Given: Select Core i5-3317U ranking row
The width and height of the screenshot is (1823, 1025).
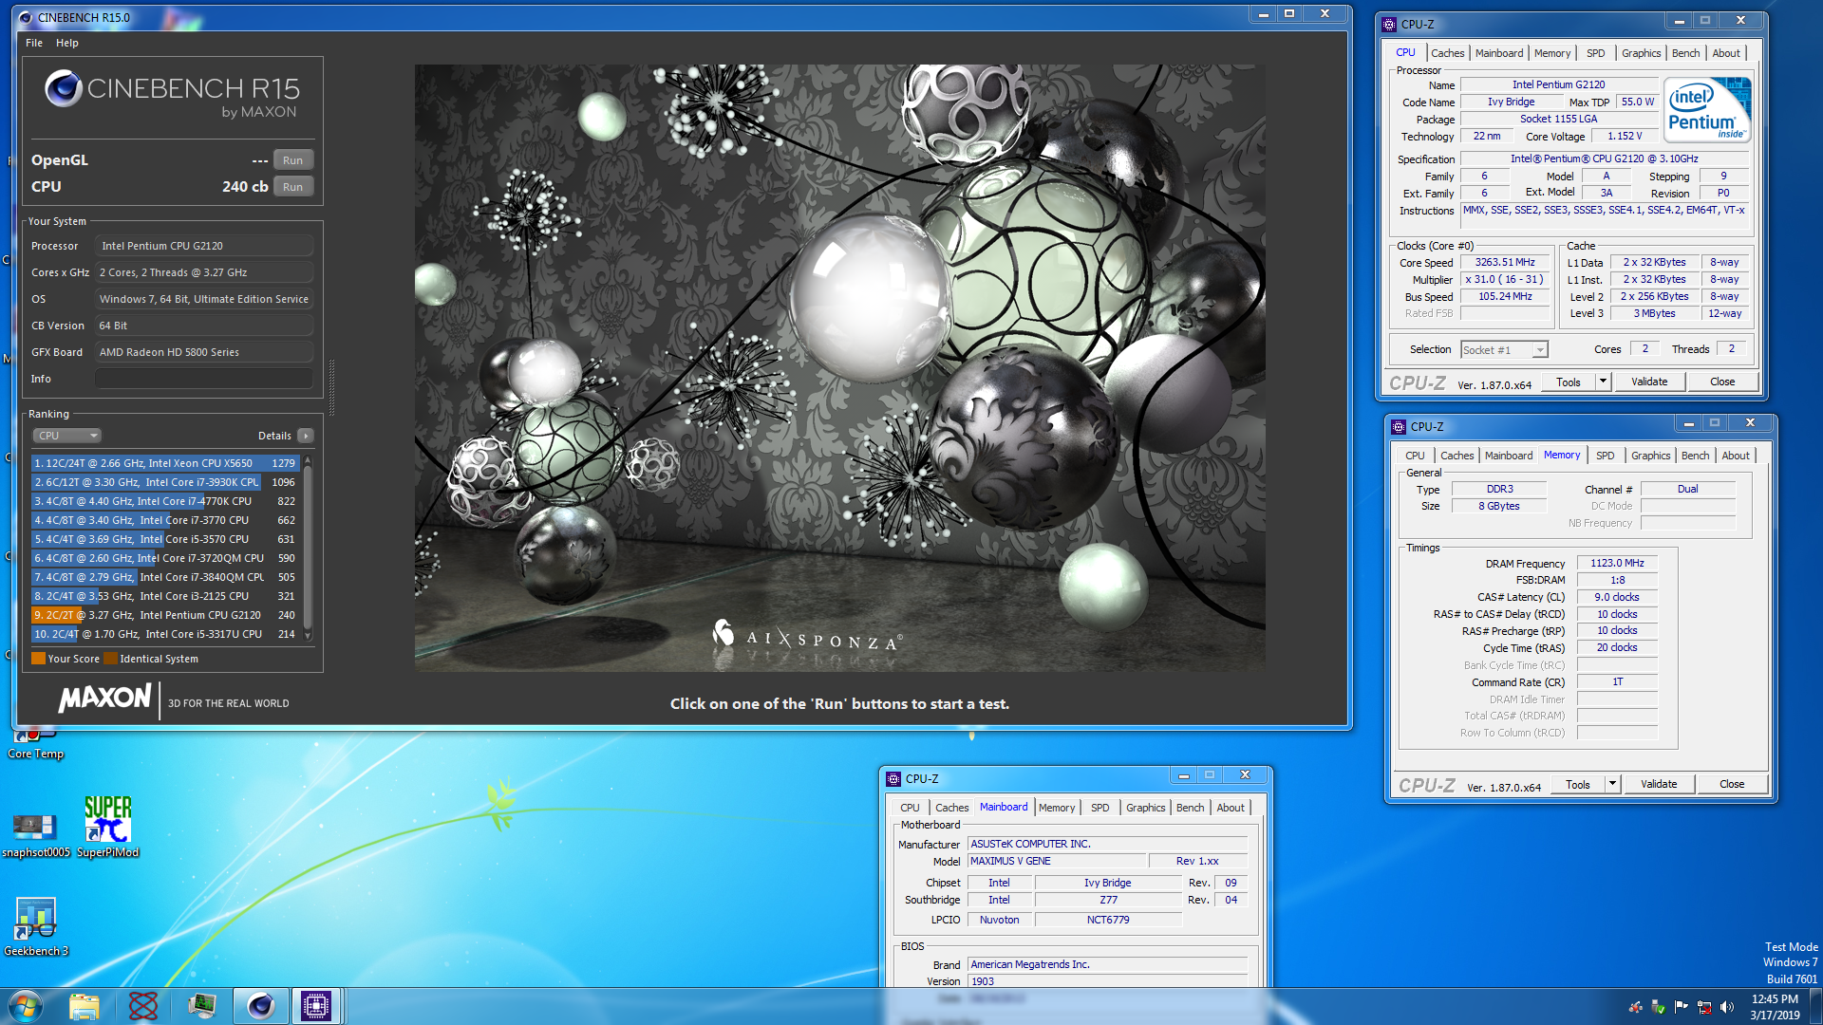Looking at the screenshot, I should pos(165,634).
